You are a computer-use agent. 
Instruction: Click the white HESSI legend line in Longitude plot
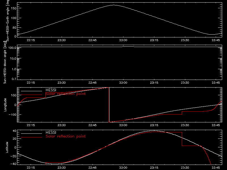[x=31, y=91]
